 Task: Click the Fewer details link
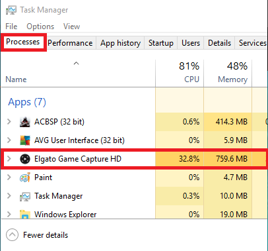(46, 235)
